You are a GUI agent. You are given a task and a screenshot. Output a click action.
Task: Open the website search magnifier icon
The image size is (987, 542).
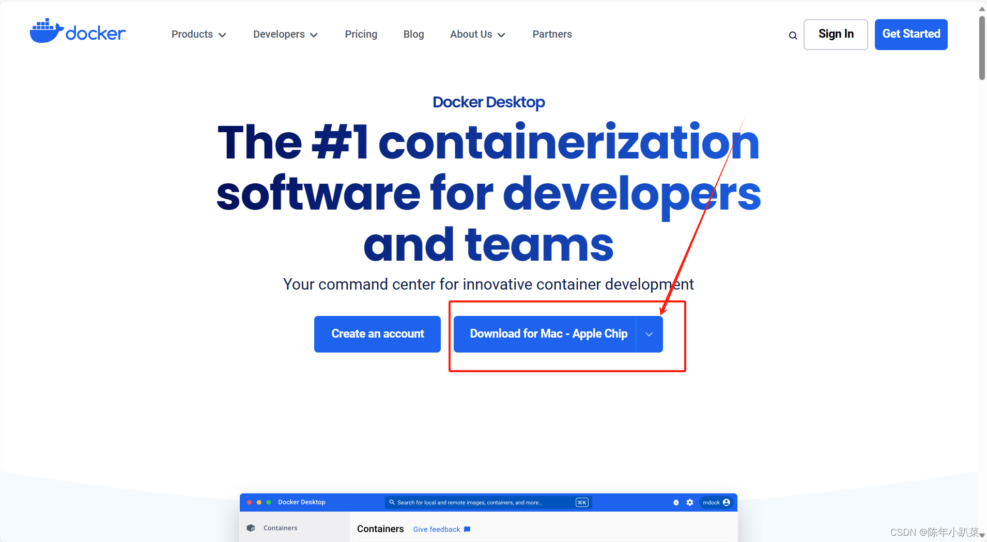click(x=792, y=35)
